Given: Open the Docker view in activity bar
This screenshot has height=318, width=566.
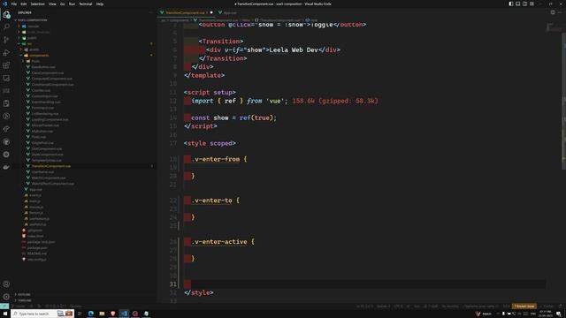Looking at the screenshot, I should coord(6,167).
